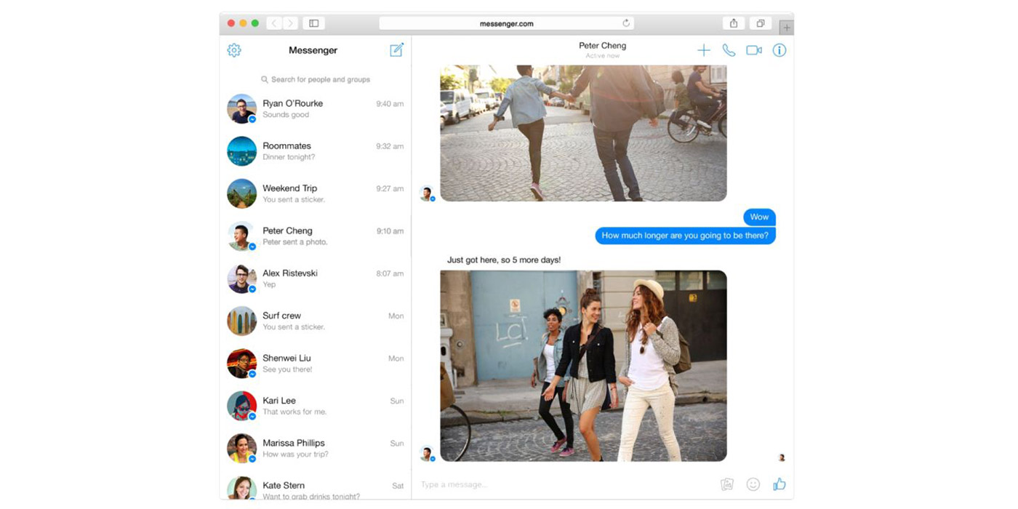Show all Safari tabs overview
Image resolution: width=1018 pixels, height=509 pixels.
click(x=761, y=23)
